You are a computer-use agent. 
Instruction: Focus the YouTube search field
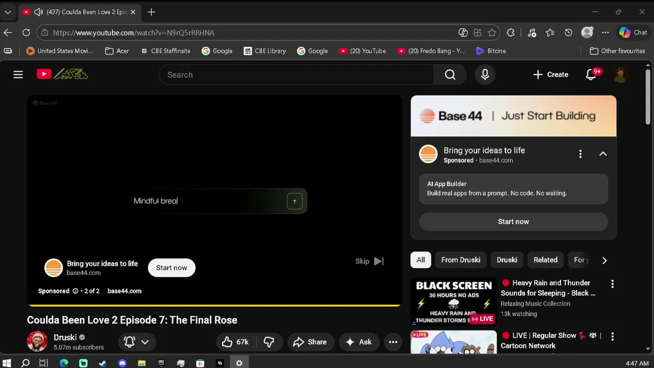[296, 75]
